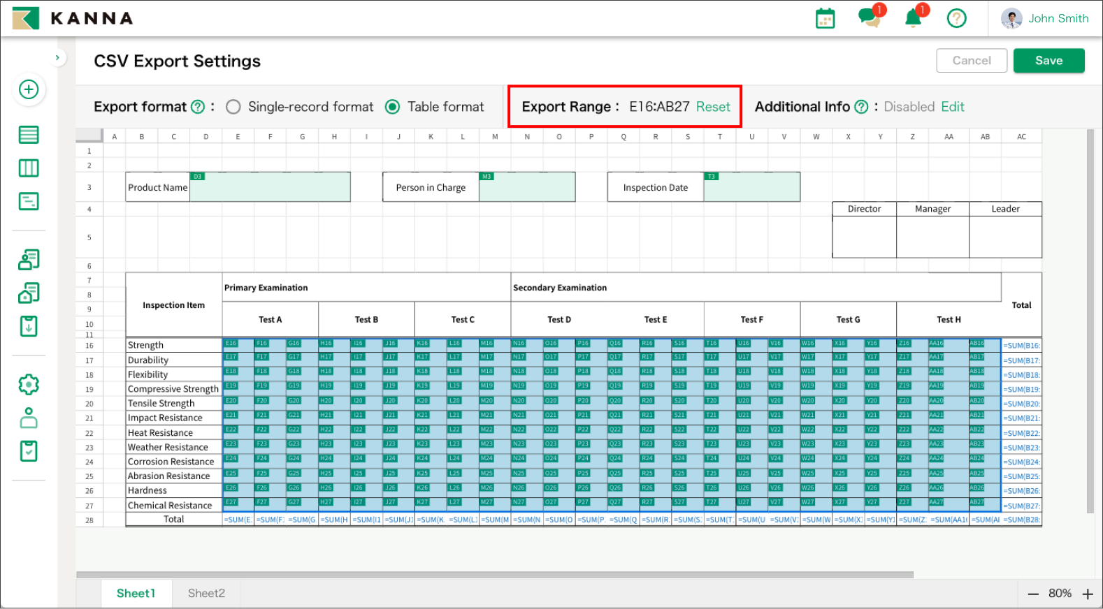Increase zoom with plus button
This screenshot has width=1103, height=609.
pos(1088,594)
